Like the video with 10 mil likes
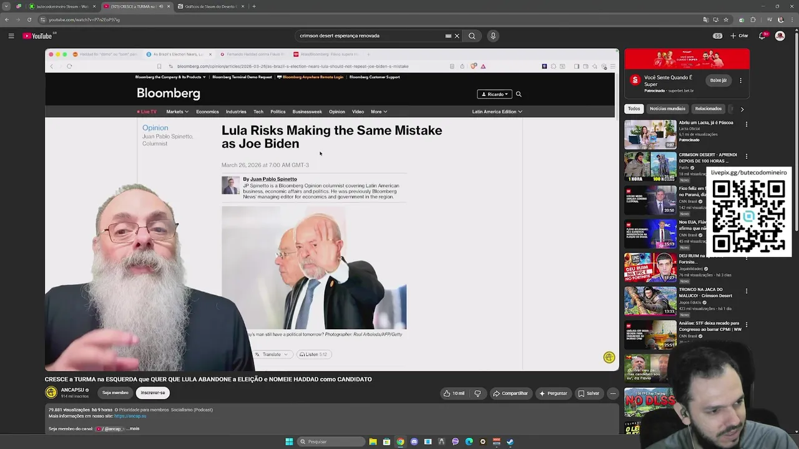This screenshot has height=449, width=799. click(454, 393)
